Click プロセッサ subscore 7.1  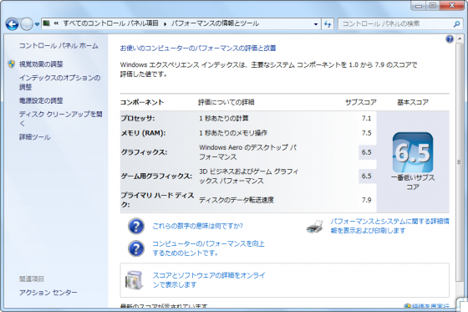(367, 118)
